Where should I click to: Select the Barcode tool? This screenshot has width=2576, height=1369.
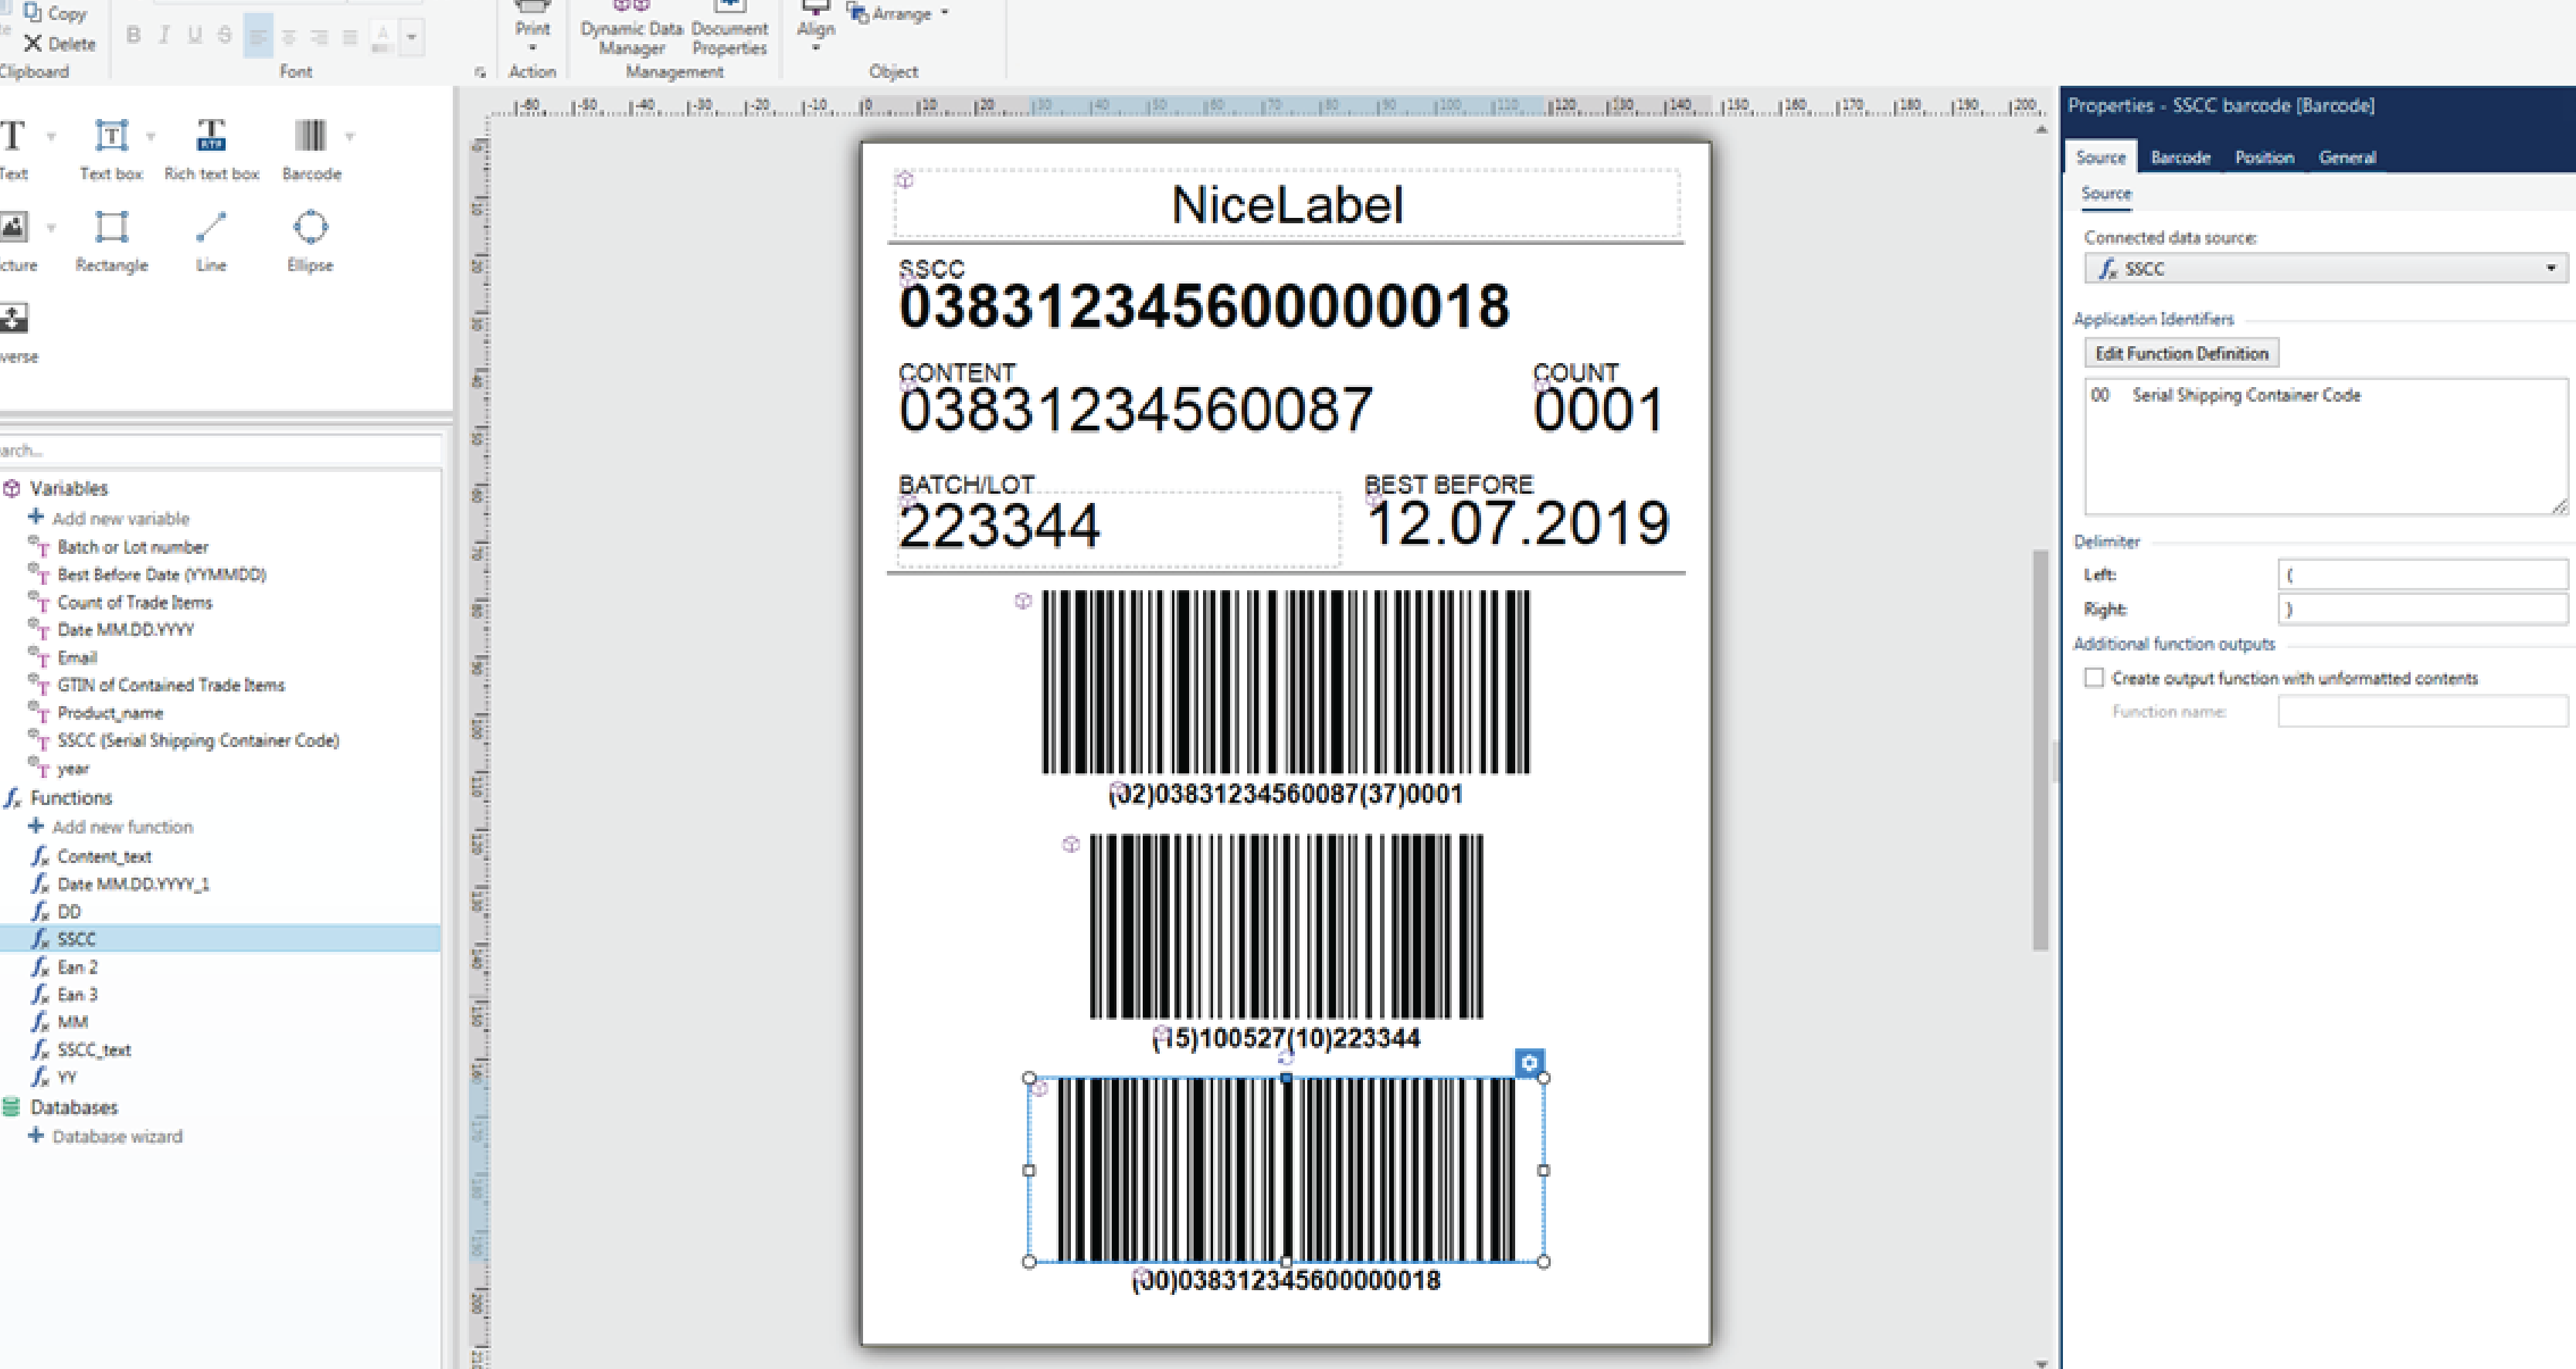[x=311, y=150]
